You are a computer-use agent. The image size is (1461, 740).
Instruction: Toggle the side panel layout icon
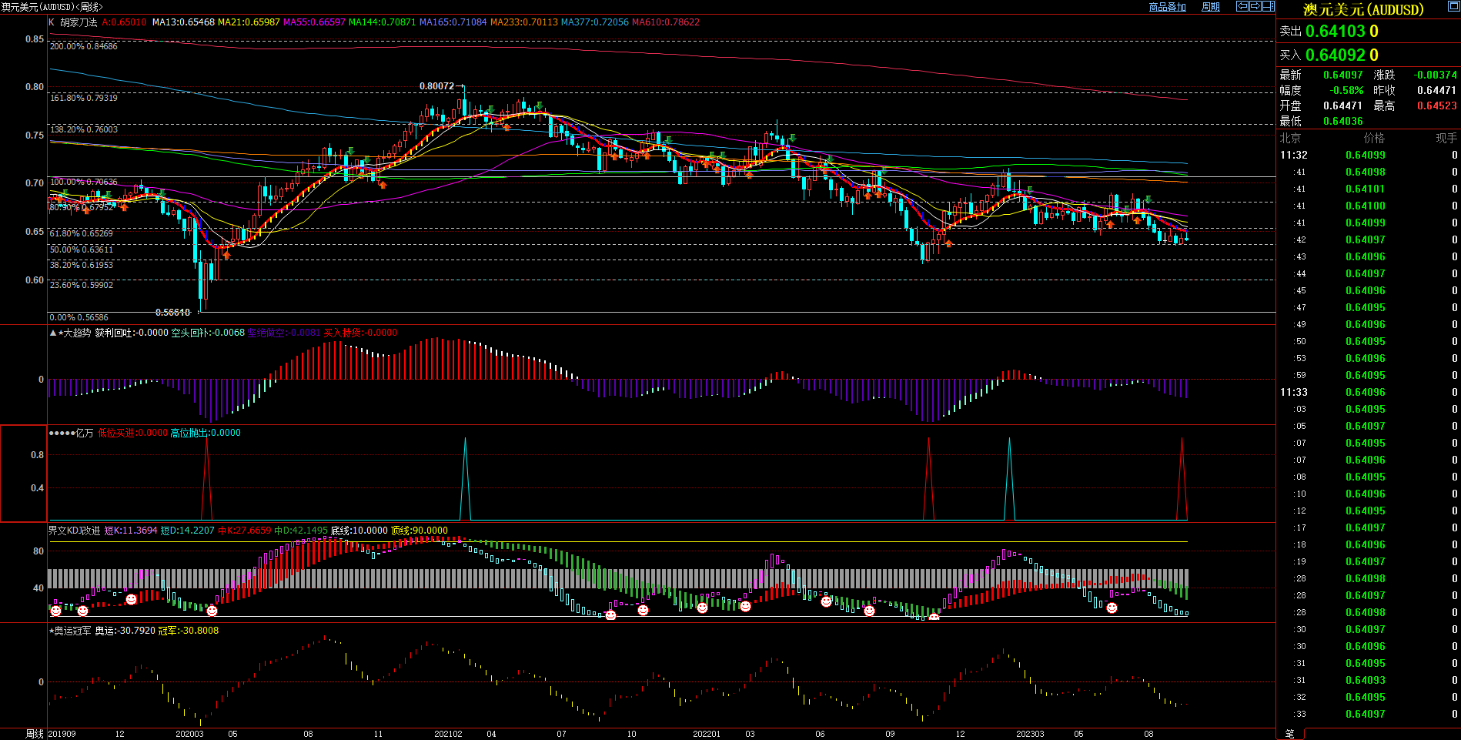[x=1269, y=6]
